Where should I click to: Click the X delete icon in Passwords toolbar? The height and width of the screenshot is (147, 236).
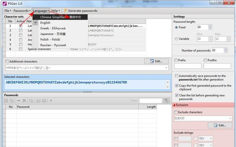[24, 101]
